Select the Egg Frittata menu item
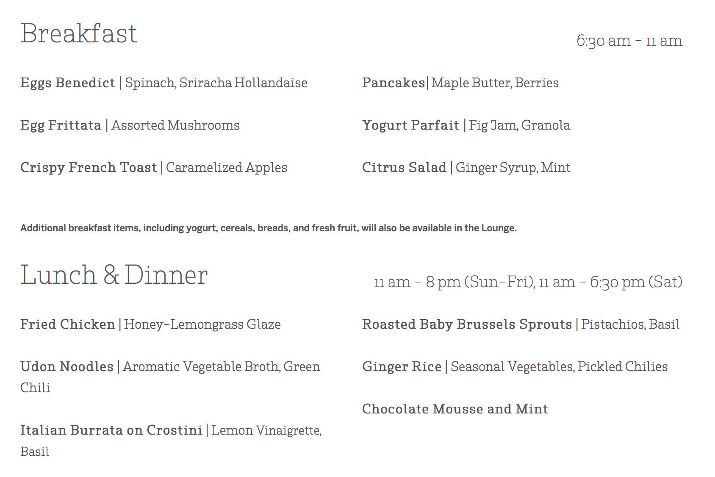 point(61,126)
